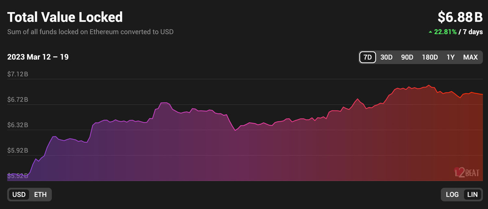This screenshot has height=209, width=488.
Task: Choose the 180D time range
Action: coord(430,57)
